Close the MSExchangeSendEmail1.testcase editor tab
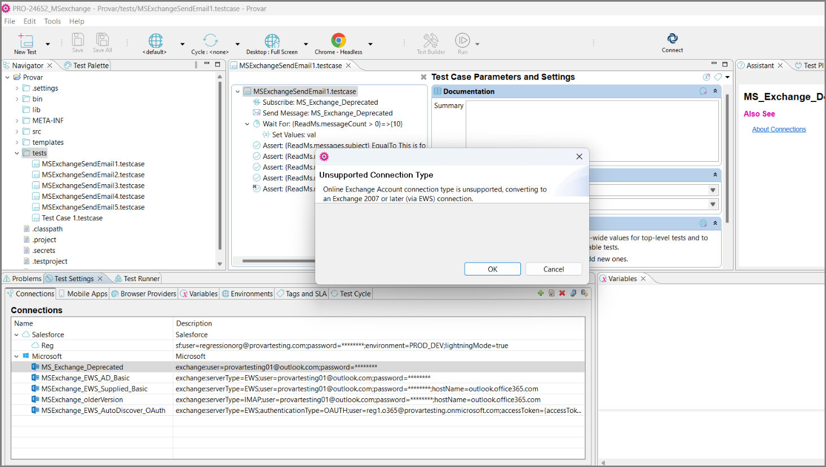 tap(348, 65)
